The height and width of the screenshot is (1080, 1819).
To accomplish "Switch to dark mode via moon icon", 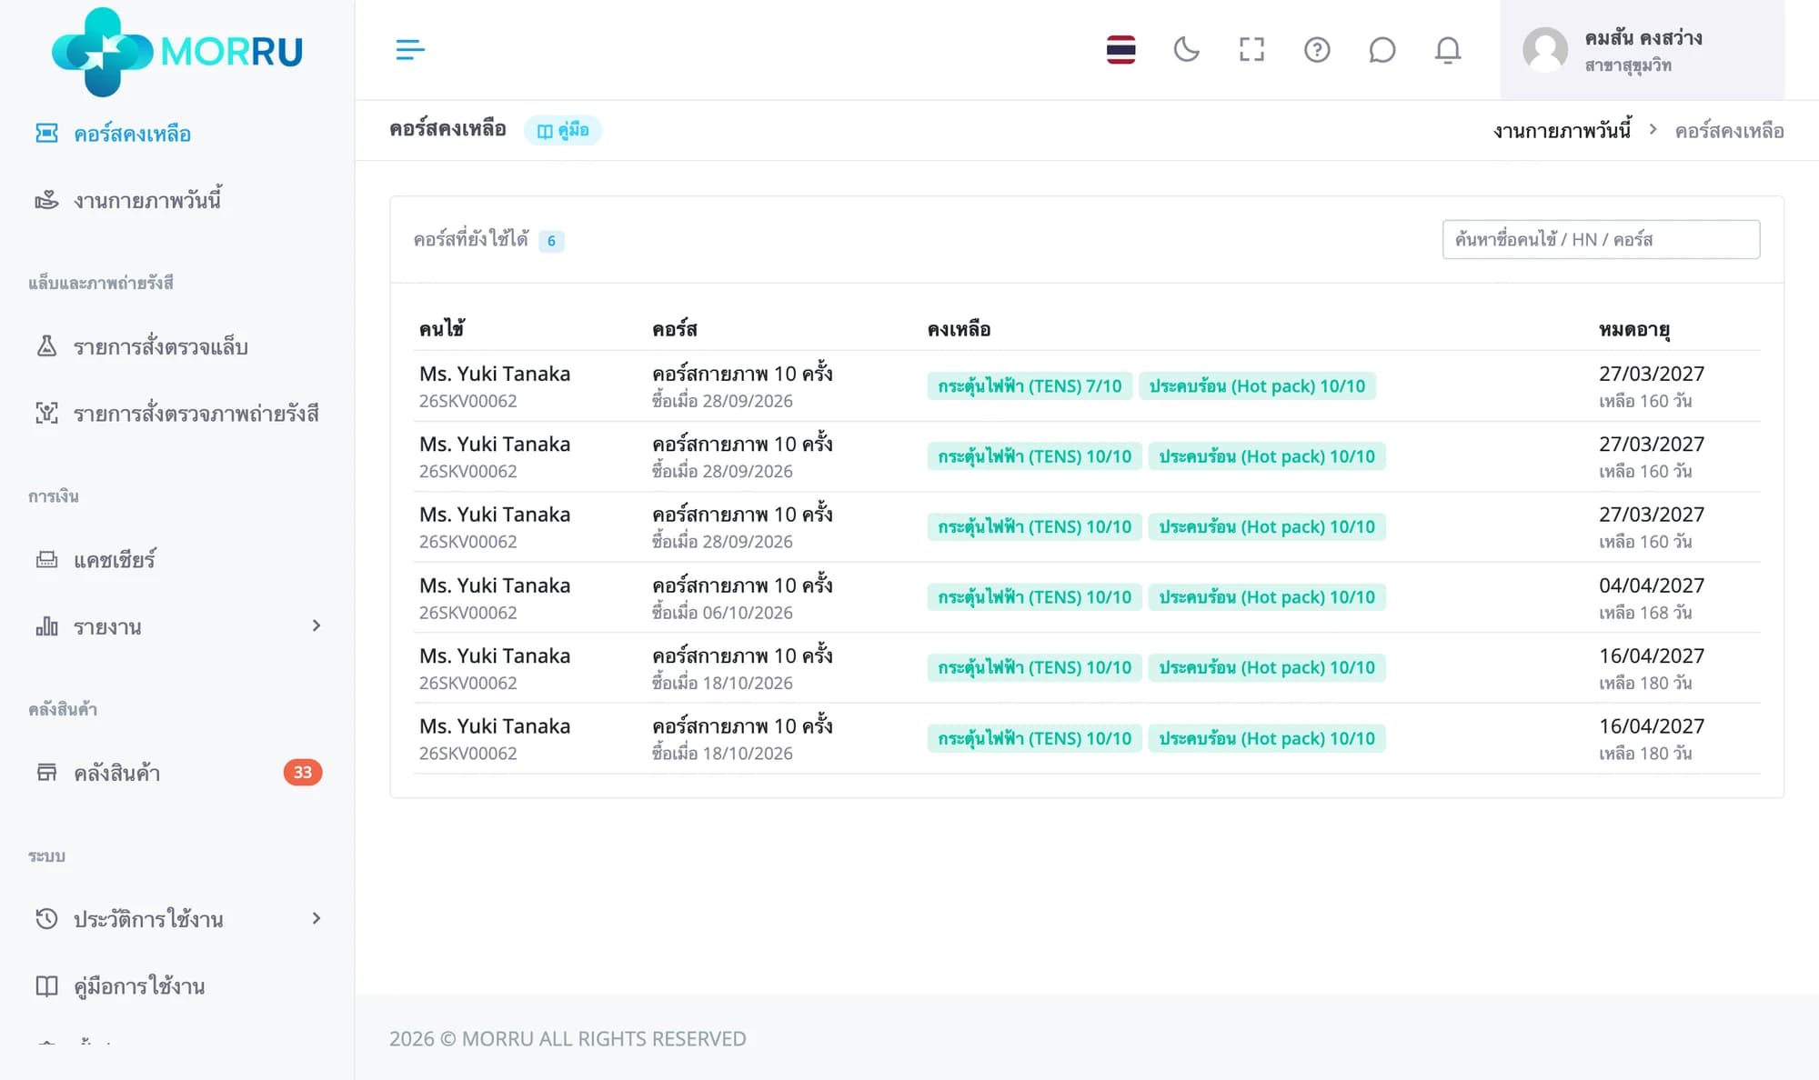I will pos(1186,49).
